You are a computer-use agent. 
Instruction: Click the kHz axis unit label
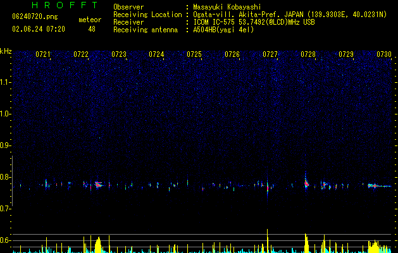tap(6, 51)
